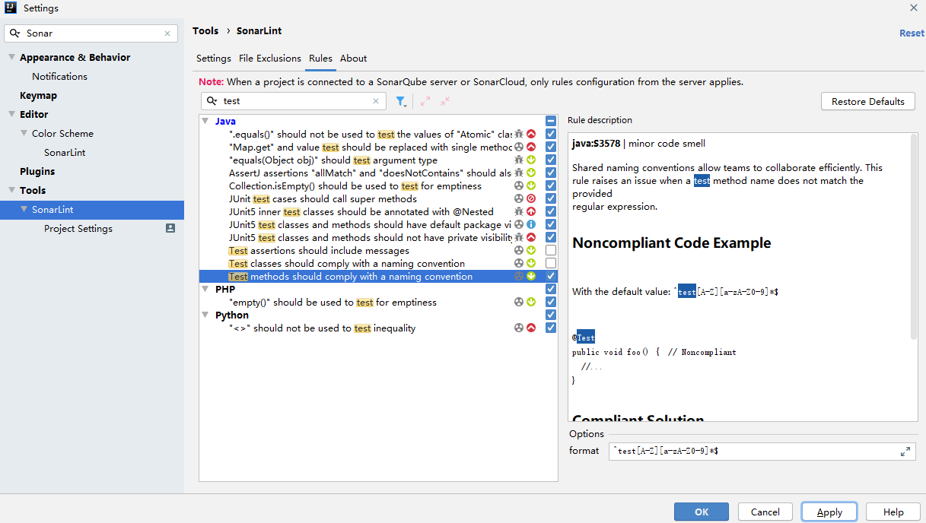Viewport: 926px width, 523px height.
Task: Click the minor severity icon on Test classes row
Action: [531, 263]
